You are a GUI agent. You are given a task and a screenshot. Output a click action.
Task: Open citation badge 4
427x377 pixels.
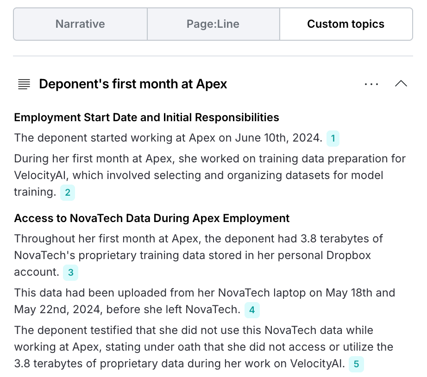pos(252,310)
